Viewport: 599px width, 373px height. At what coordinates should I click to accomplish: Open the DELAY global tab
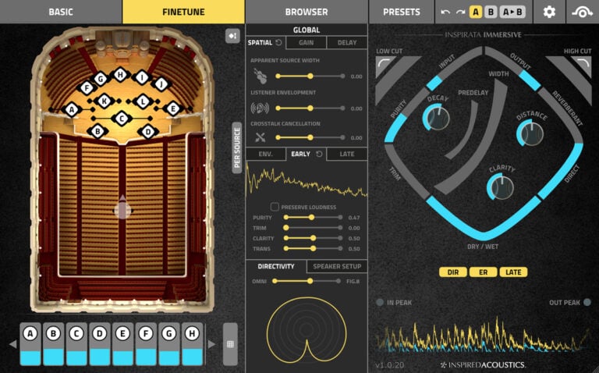(x=347, y=43)
